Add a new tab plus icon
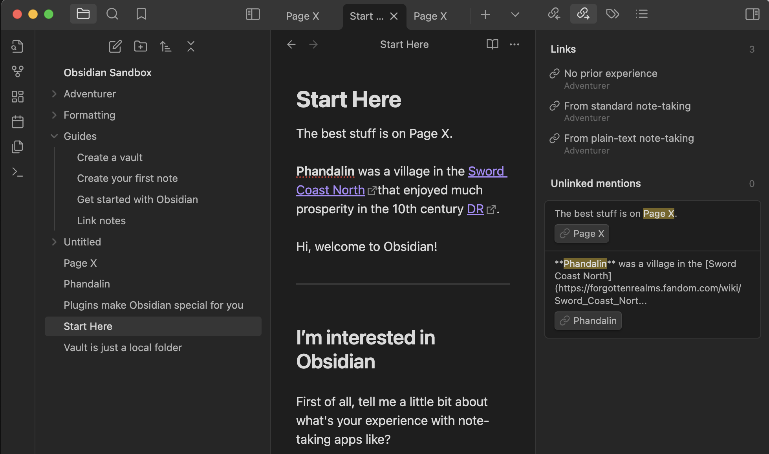The height and width of the screenshot is (454, 769). pyautogui.click(x=485, y=15)
